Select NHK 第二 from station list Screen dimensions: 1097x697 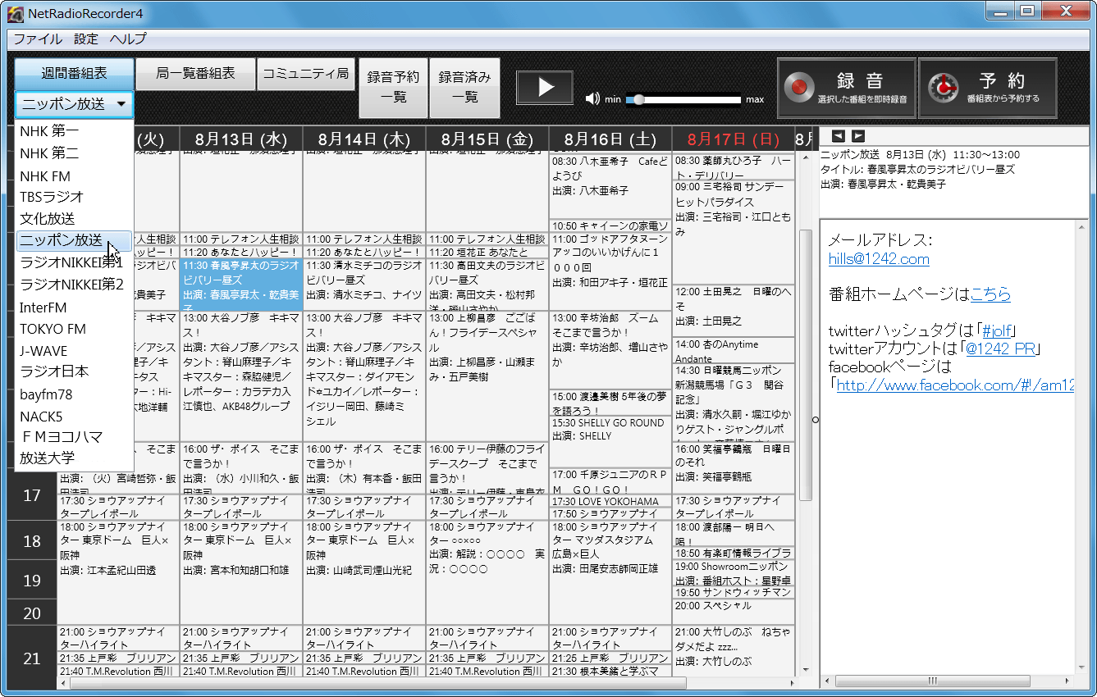coord(74,153)
